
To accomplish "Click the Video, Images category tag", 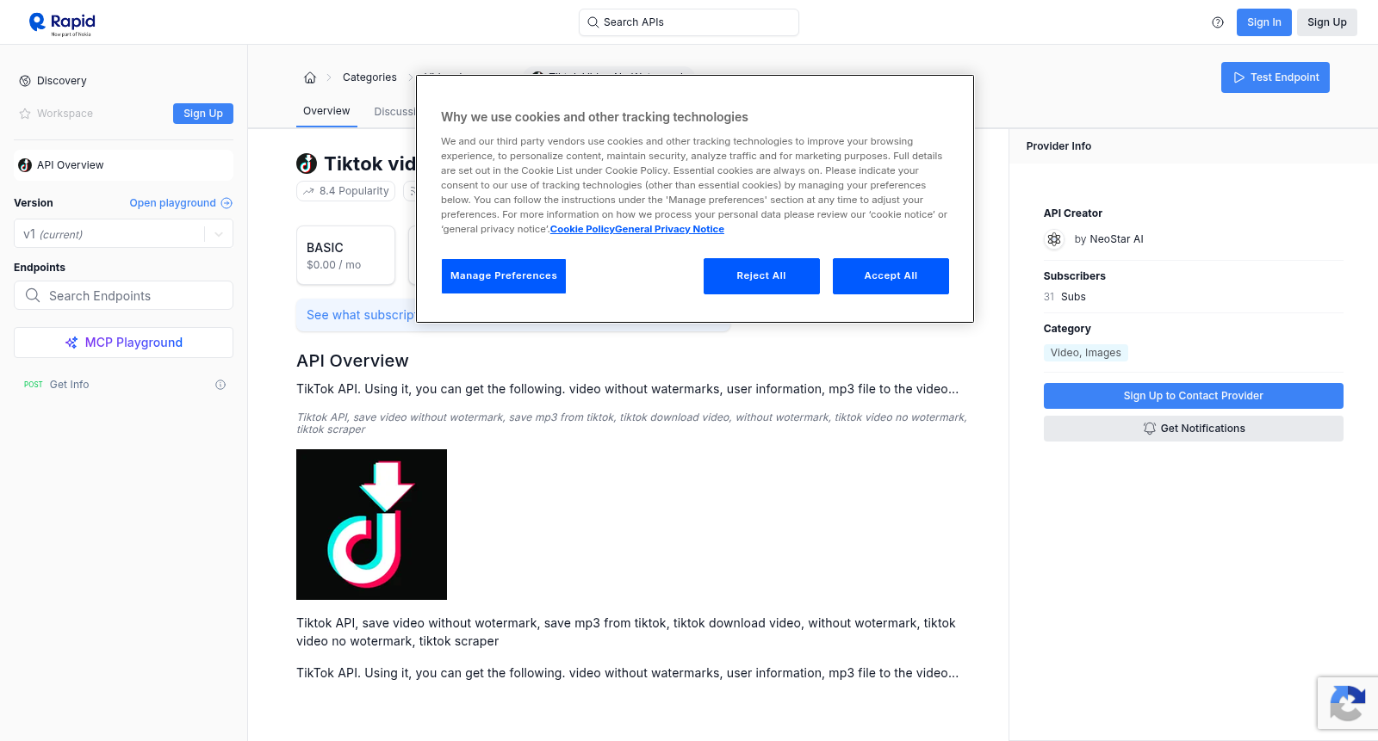I will tap(1085, 353).
